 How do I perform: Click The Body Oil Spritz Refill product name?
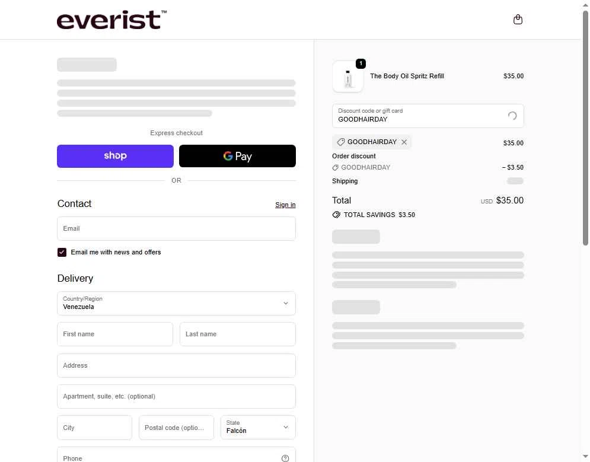pyautogui.click(x=407, y=76)
